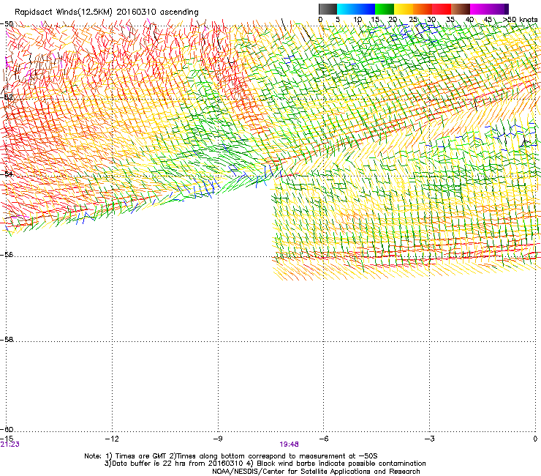The width and height of the screenshot is (541, 476).
Task: Click the green 15-20 knots legend segment
Action: 385,9
